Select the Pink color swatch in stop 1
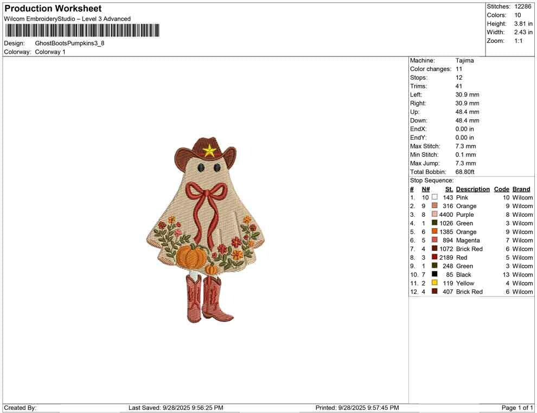This screenshot has width=537, height=413. click(x=434, y=197)
